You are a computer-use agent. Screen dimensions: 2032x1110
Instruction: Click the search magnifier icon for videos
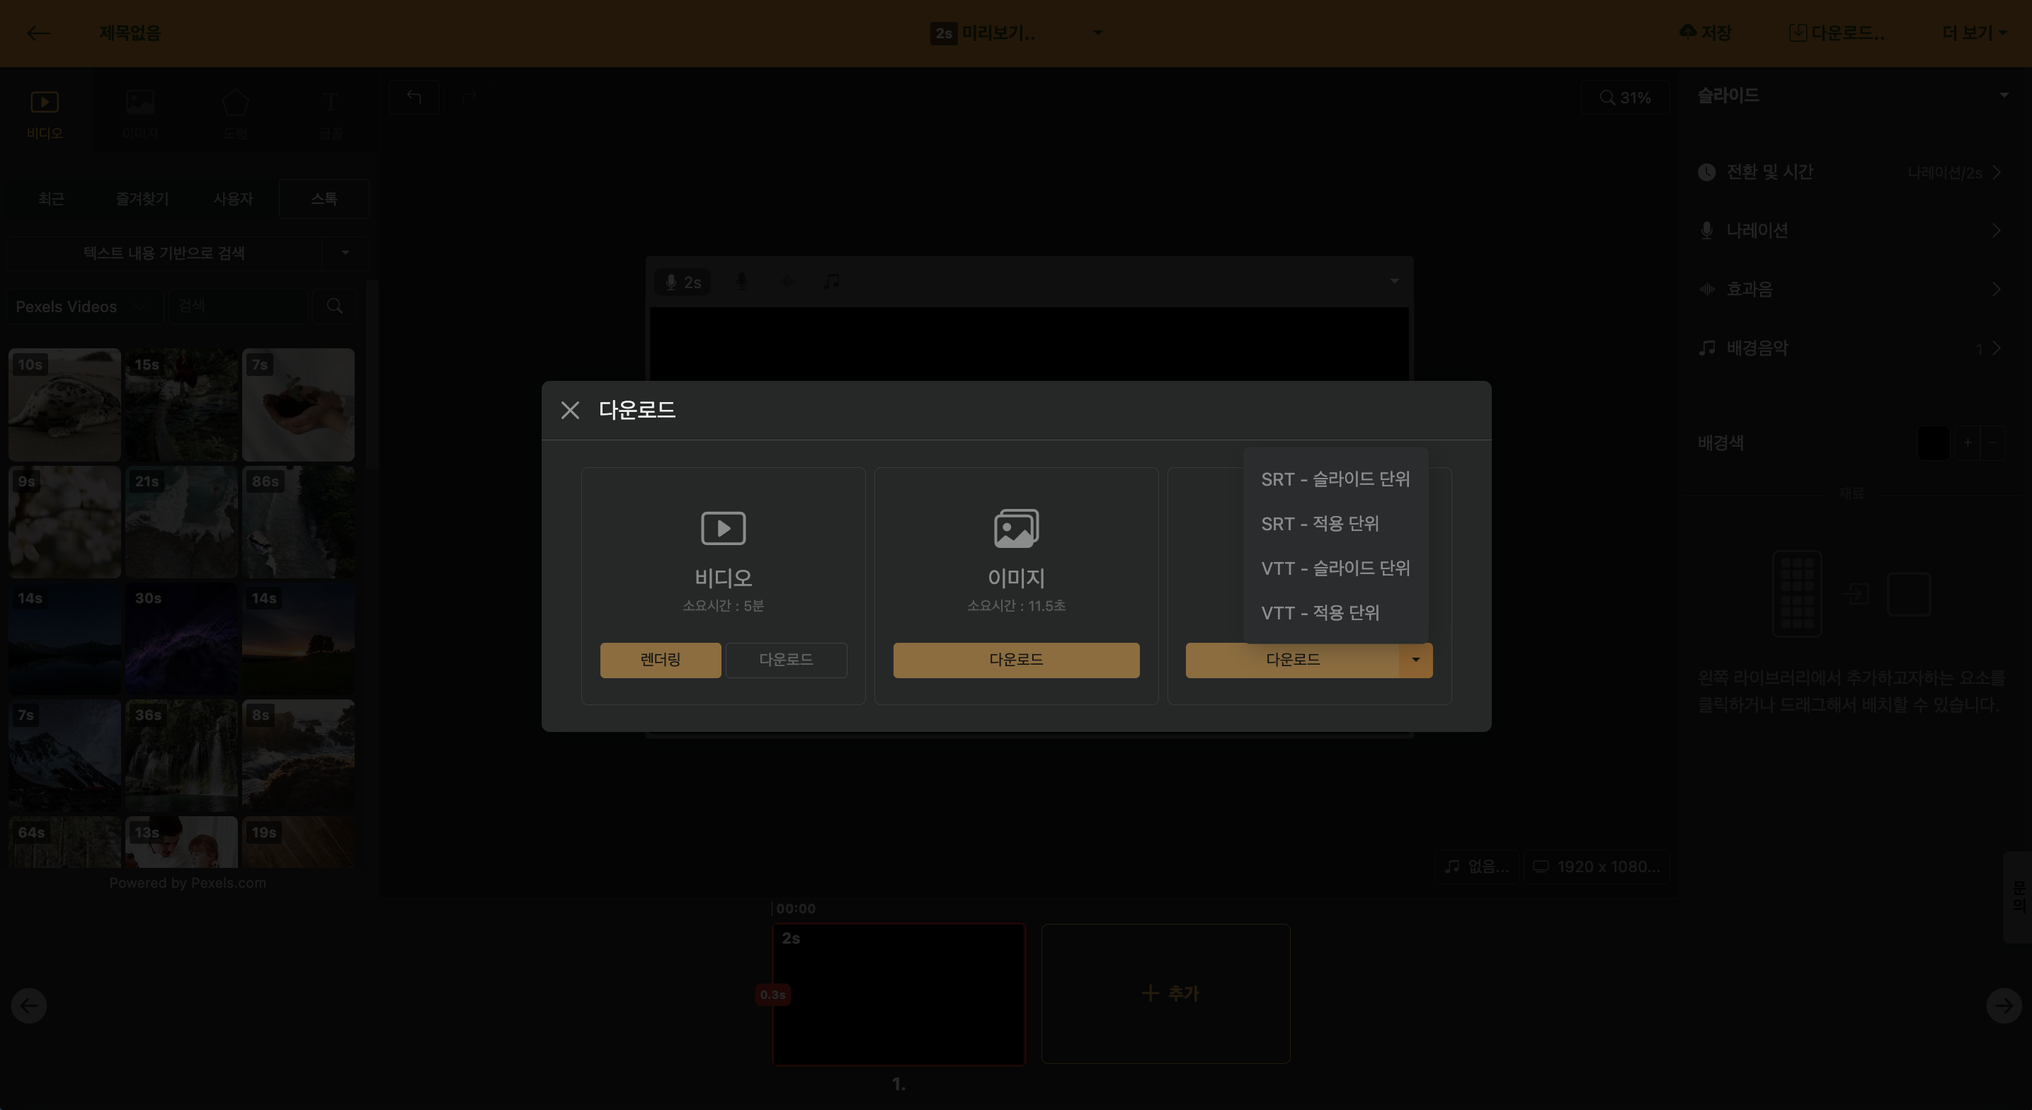pos(334,306)
